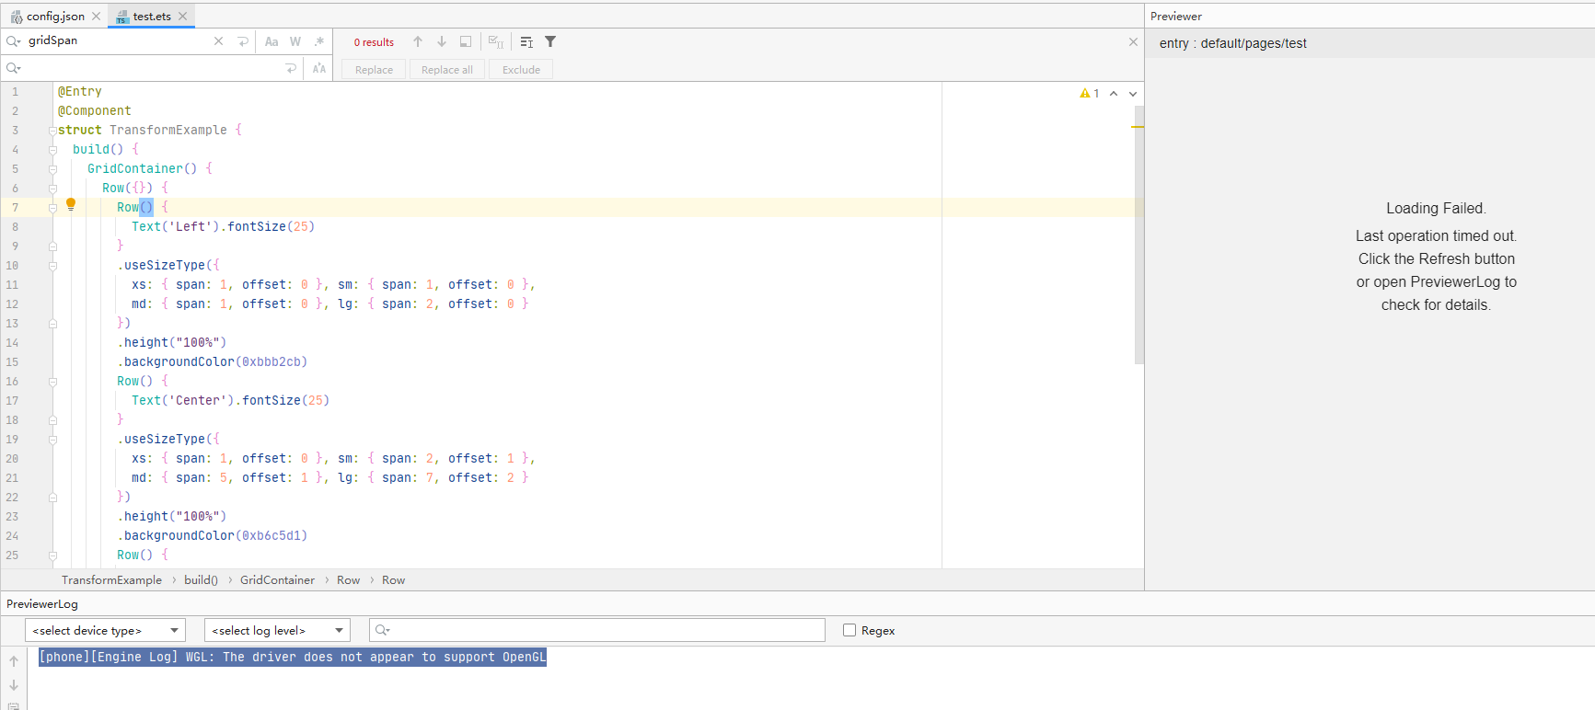Enable the Regex checkbox
This screenshot has height=710, width=1595.
[x=850, y=630]
